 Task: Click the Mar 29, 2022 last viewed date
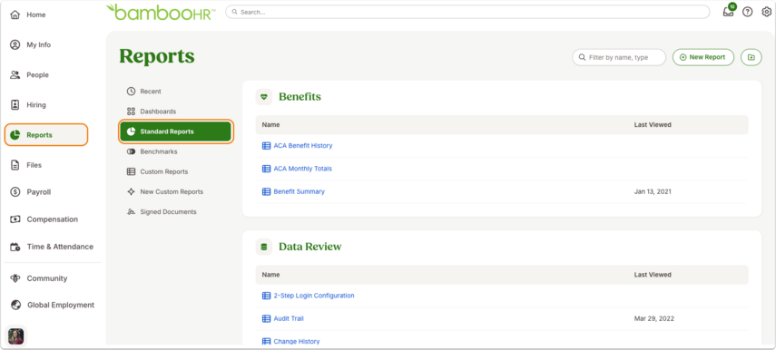(x=653, y=319)
